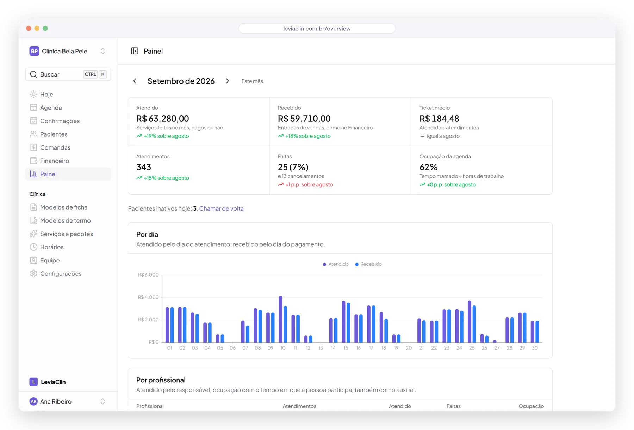The image size is (634, 430).
Task: Open the Equipe menu item
Action: pyautogui.click(x=68, y=260)
